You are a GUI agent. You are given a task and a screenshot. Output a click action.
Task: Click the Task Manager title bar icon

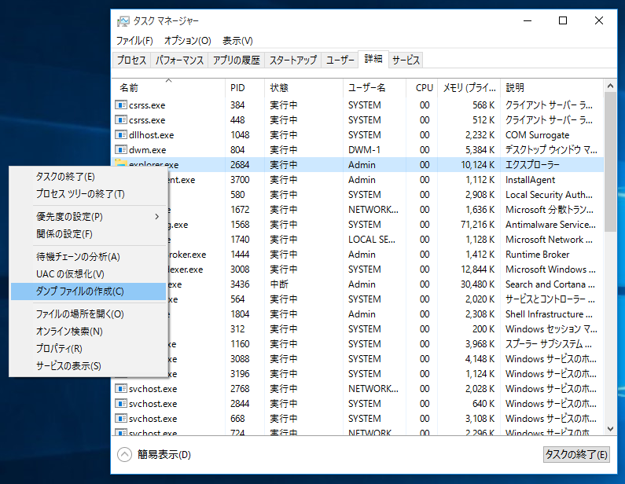click(123, 21)
